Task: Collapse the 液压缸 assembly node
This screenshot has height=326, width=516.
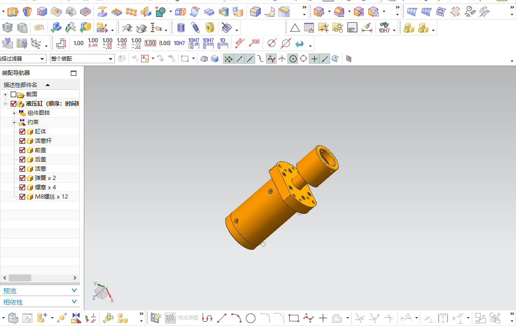Action: click(5, 104)
